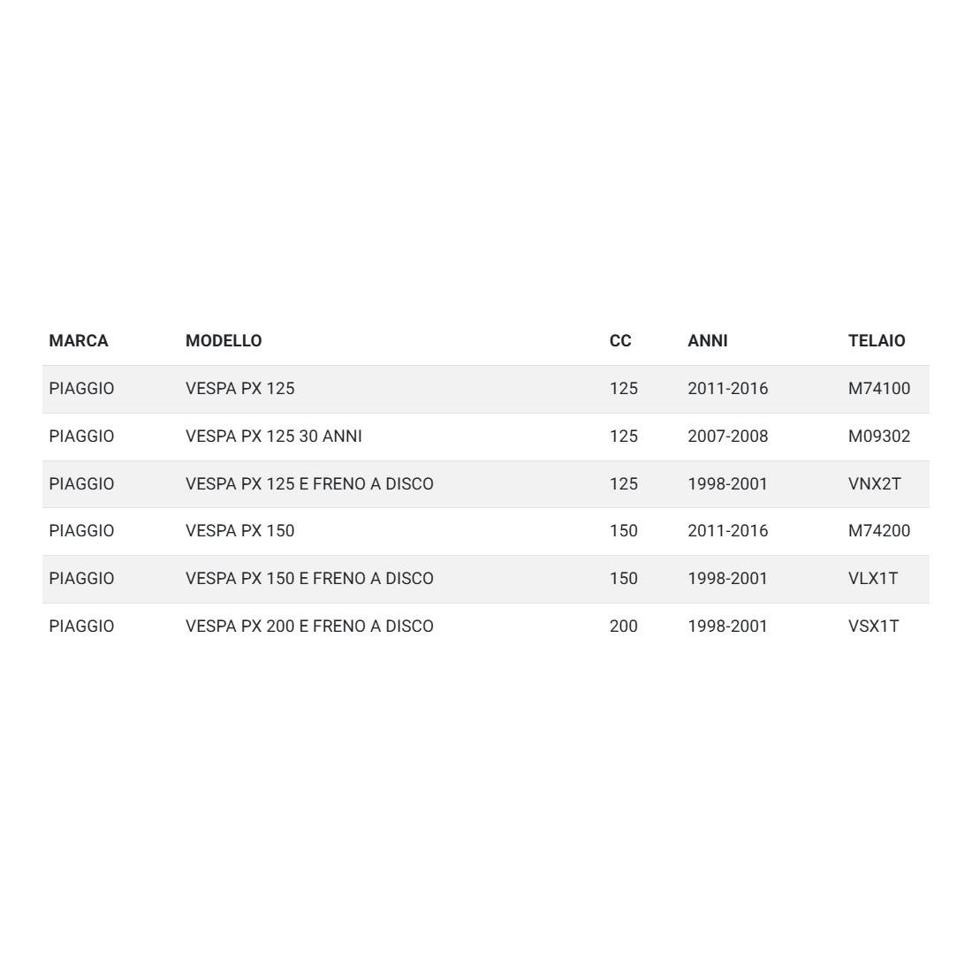Click frame code VSX1T
This screenshot has width=972, height=972.
coord(874,626)
